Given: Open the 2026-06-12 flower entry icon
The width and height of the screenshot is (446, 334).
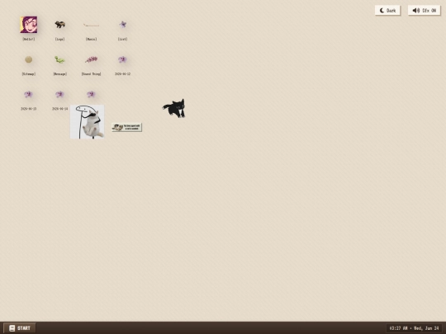Looking at the screenshot, I should click(122, 59).
